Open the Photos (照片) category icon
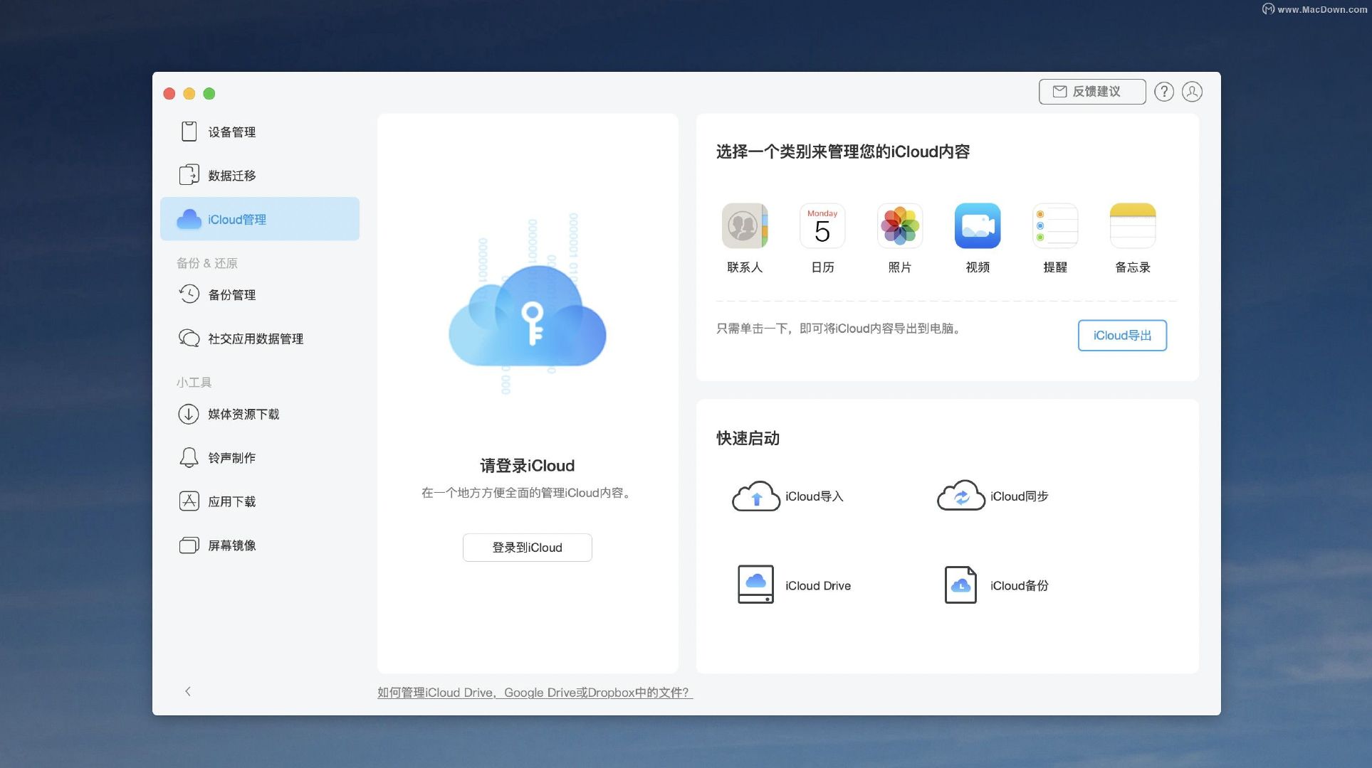The height and width of the screenshot is (768, 1372). pyautogui.click(x=900, y=226)
